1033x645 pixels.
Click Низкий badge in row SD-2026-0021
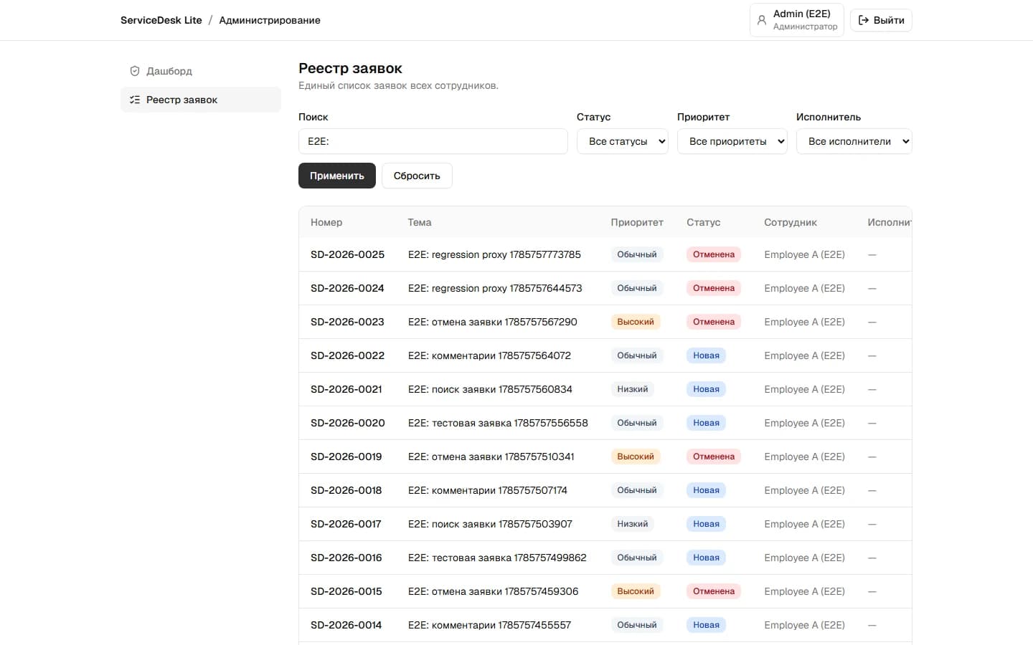coord(633,389)
